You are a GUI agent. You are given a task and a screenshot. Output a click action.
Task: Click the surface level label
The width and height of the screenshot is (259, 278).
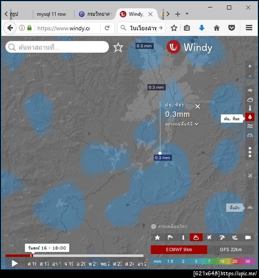(x=234, y=208)
